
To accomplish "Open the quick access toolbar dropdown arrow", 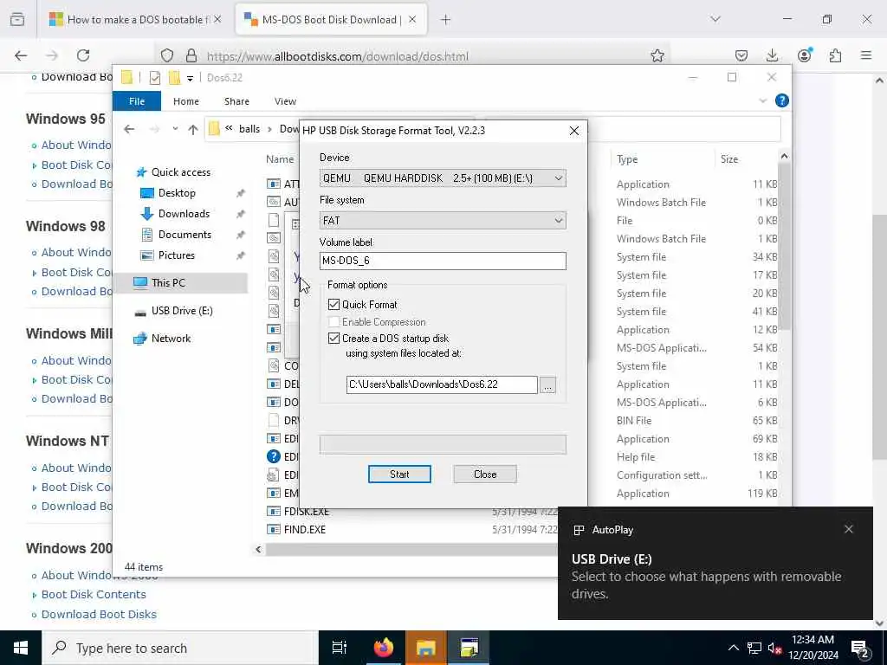I will 190,78.
